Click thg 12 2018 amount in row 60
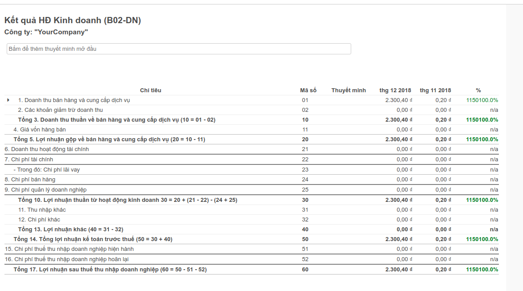523x291 pixels. [x=398, y=269]
